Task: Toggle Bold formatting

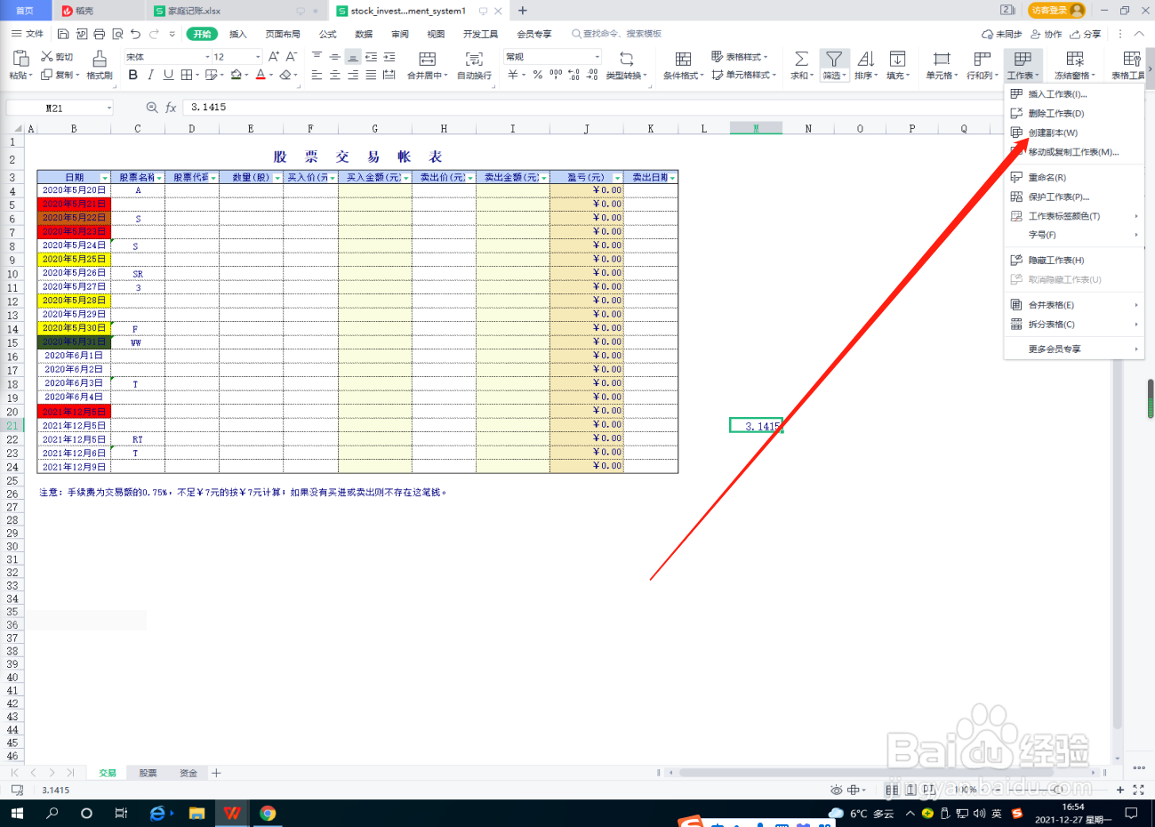Action: 133,75
